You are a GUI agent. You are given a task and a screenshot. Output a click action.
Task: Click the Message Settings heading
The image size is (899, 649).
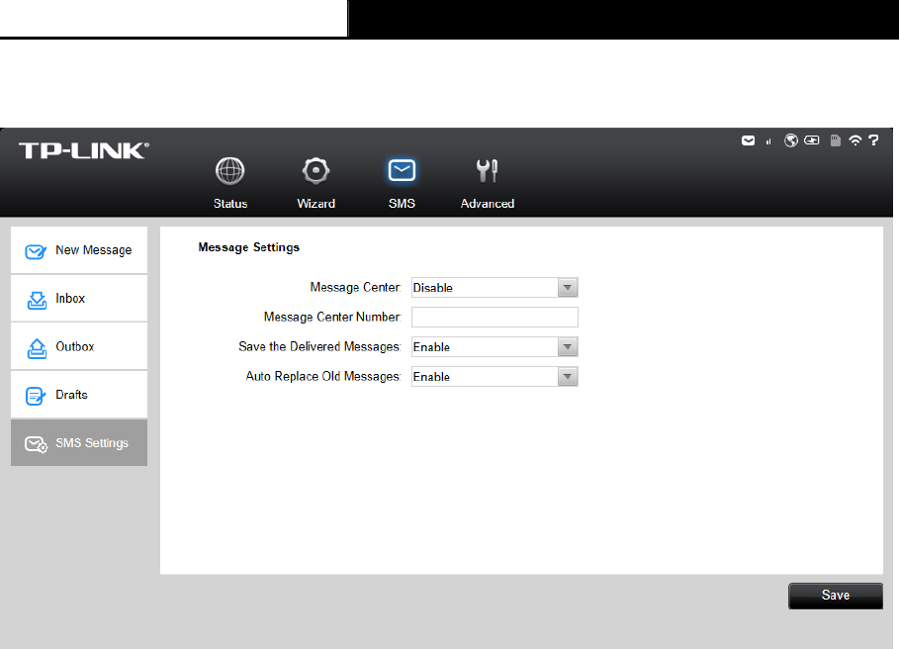coord(249,247)
